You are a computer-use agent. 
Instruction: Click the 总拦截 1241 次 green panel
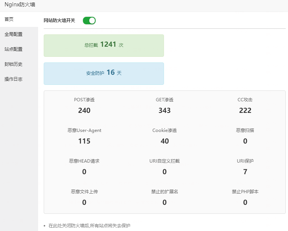[103, 45]
